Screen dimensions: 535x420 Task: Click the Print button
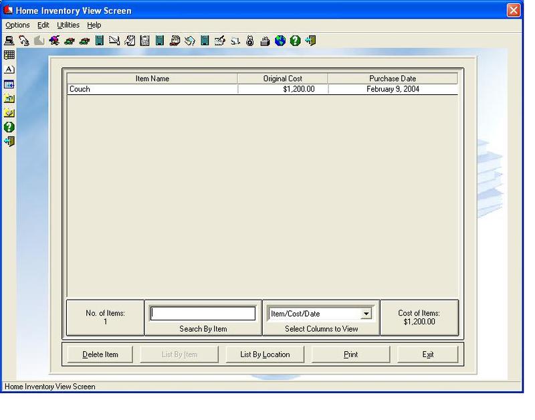pos(350,354)
